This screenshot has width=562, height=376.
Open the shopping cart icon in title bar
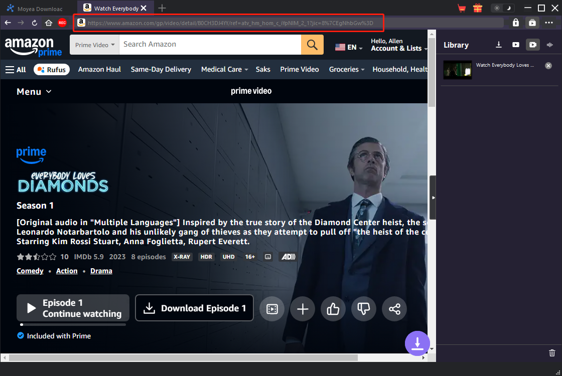[462, 8]
